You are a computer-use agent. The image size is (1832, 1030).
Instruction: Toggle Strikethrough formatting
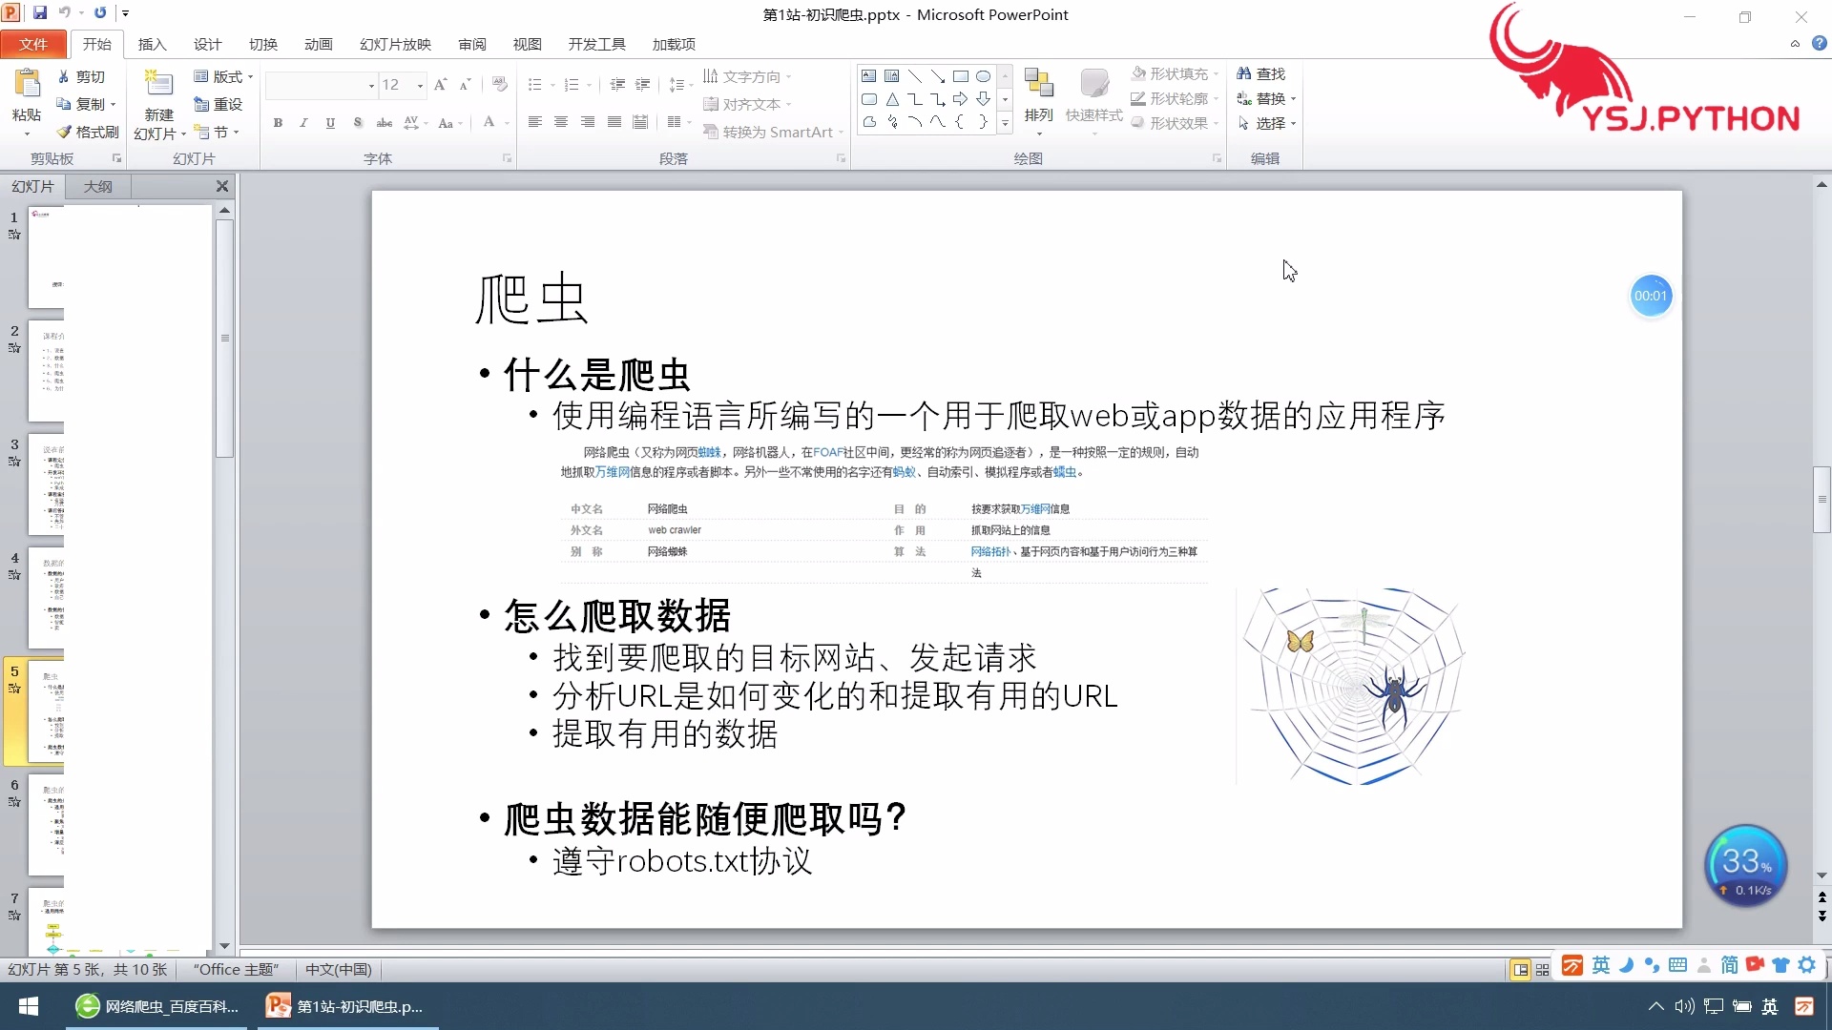point(384,122)
